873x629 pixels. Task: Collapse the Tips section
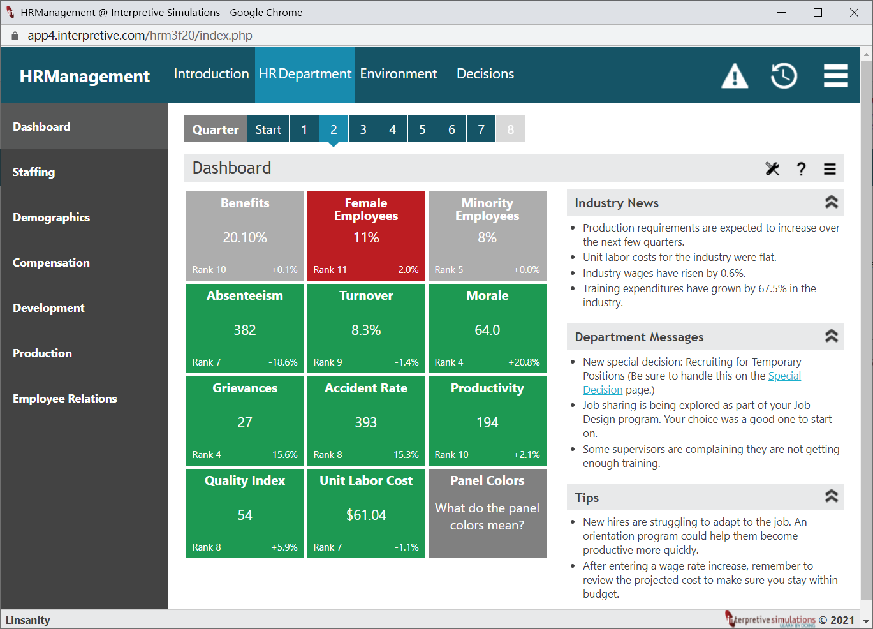832,496
